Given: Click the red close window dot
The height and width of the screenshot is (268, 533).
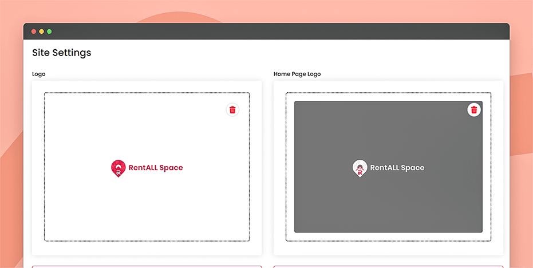Looking at the screenshot, I should [x=34, y=31].
